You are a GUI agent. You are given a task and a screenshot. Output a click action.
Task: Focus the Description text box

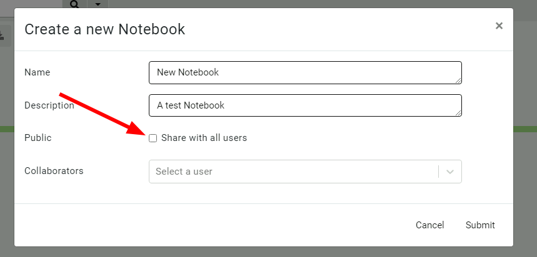pyautogui.click(x=304, y=105)
